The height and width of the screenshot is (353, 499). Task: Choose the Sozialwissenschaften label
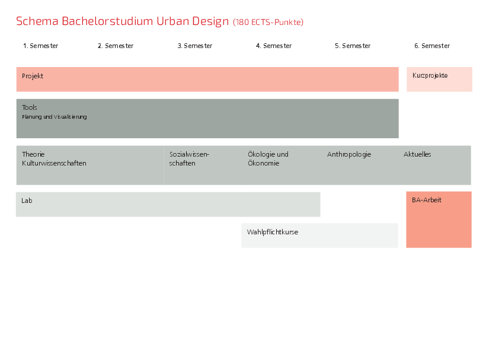coord(189,158)
